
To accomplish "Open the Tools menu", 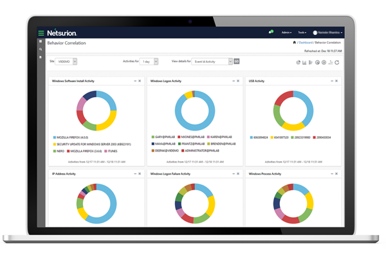I will coord(302,33).
